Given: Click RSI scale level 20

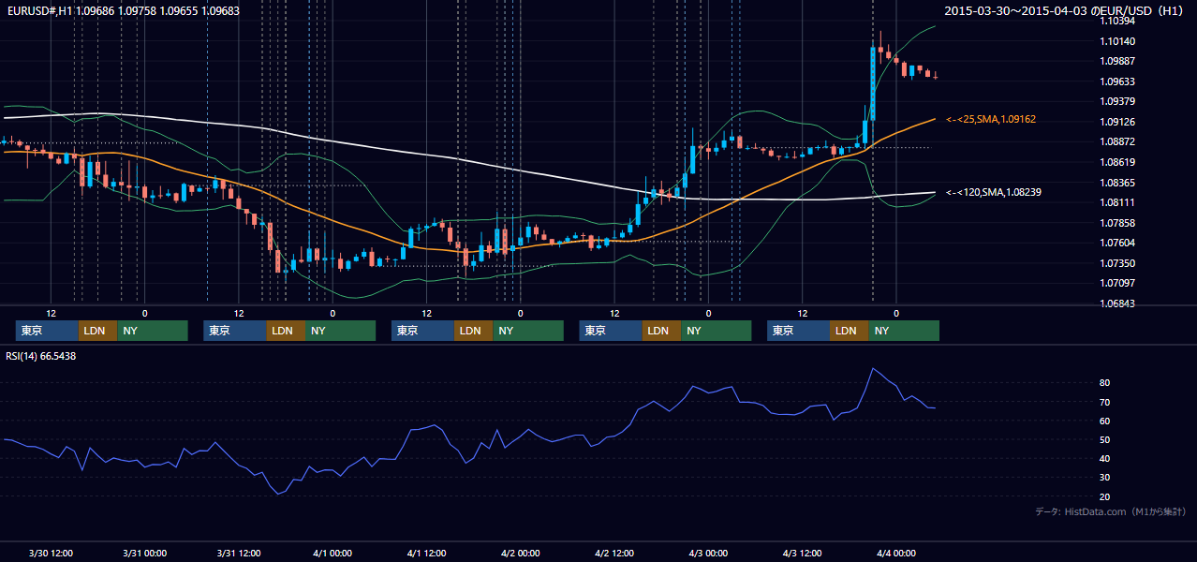Looking at the screenshot, I should [x=1105, y=496].
